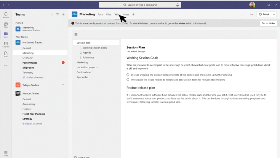Open the Calendar icon
280x158 pixels.
6,44
